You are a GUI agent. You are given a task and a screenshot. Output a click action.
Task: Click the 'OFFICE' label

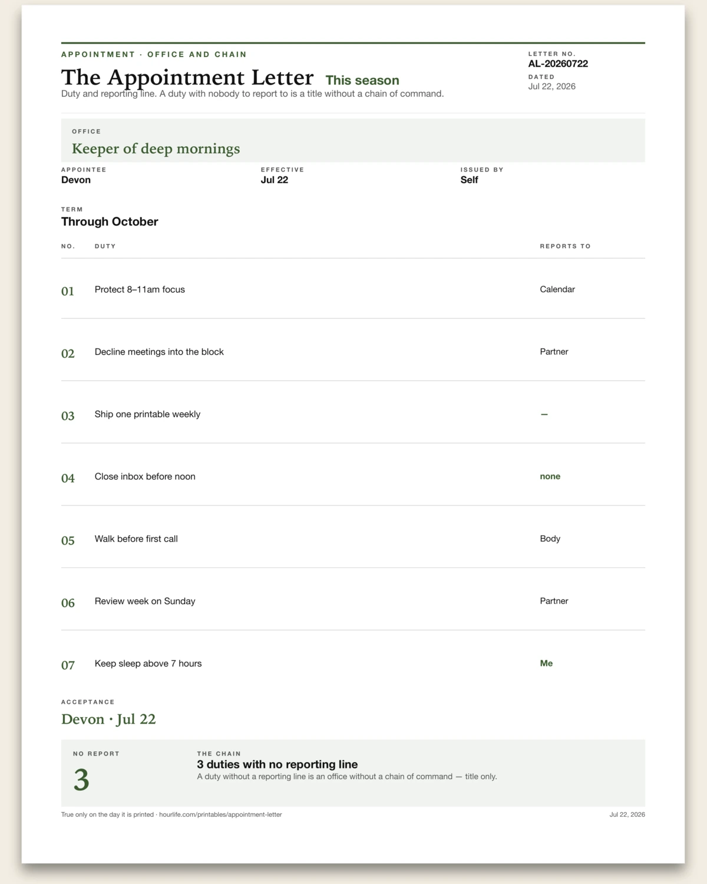86,131
